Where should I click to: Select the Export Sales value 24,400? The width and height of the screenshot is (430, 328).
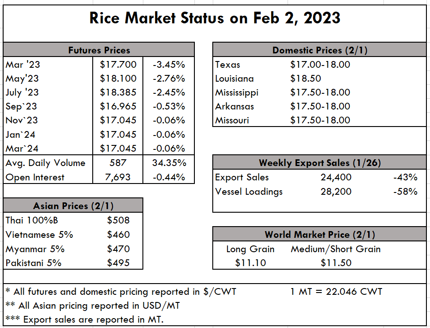tap(336, 177)
